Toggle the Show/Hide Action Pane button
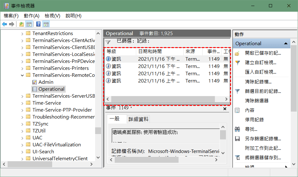Screen dimensions: 298x177 click(x=46, y=24)
